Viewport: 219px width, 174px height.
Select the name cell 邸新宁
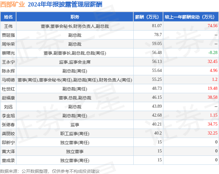click(x=8, y=143)
